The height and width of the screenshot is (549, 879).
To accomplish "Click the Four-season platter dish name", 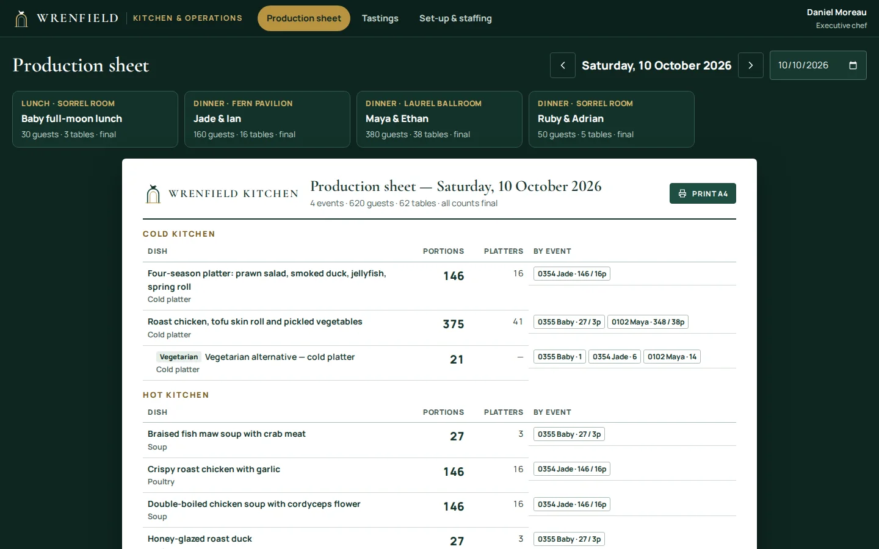I will click(267, 280).
